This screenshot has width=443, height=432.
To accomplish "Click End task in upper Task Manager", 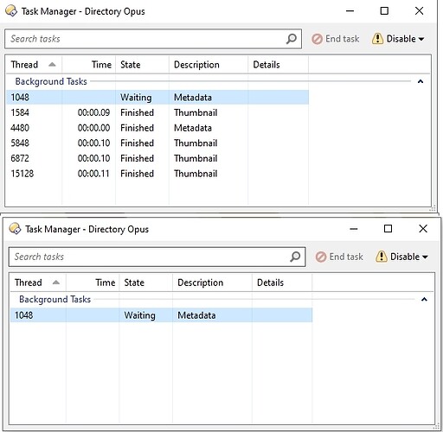I will [336, 39].
